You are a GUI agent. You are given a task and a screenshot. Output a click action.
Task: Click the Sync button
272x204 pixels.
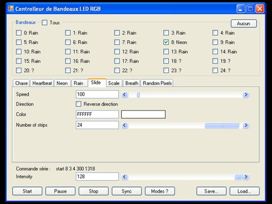tap(126, 191)
